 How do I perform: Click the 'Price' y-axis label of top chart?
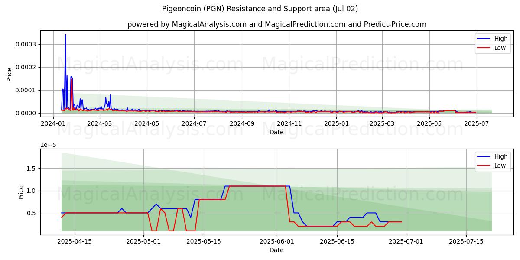click(x=10, y=74)
